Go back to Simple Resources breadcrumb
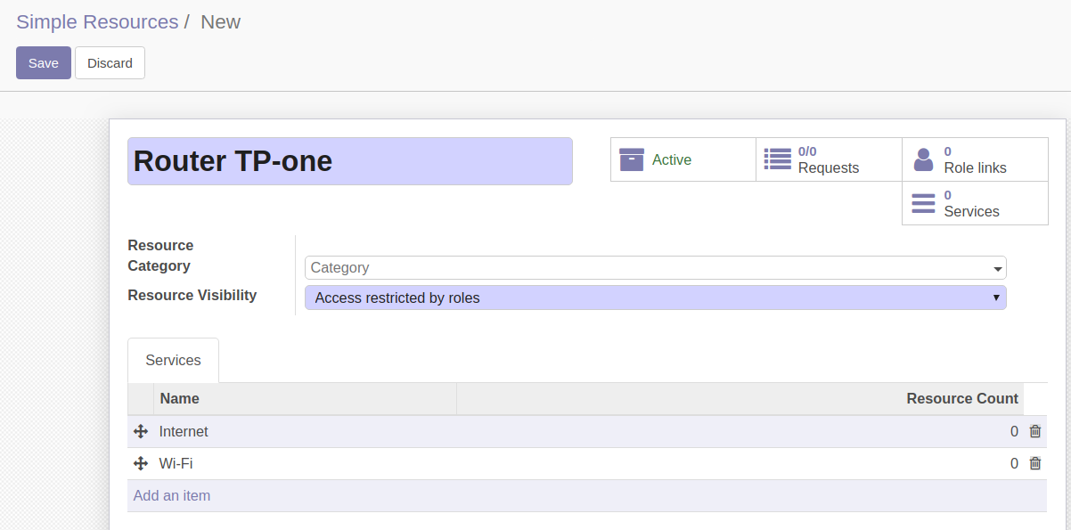 97,21
